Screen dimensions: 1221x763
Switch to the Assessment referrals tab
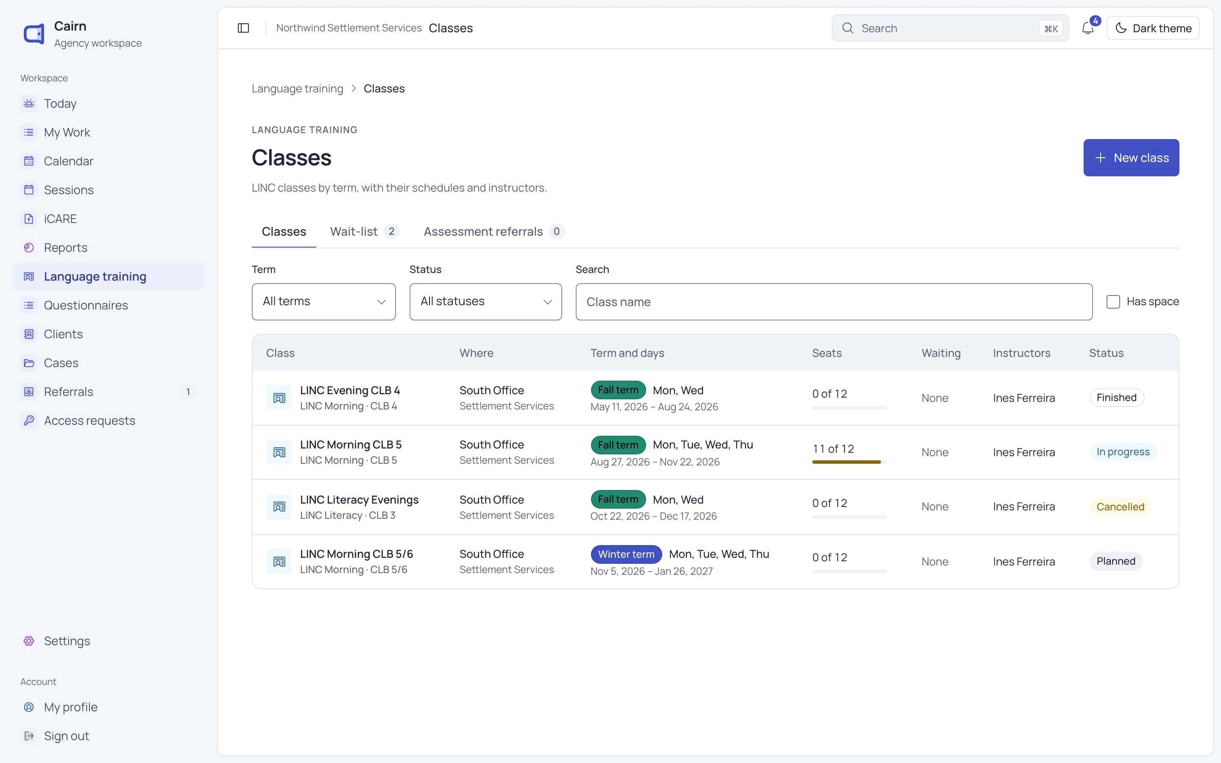(493, 231)
